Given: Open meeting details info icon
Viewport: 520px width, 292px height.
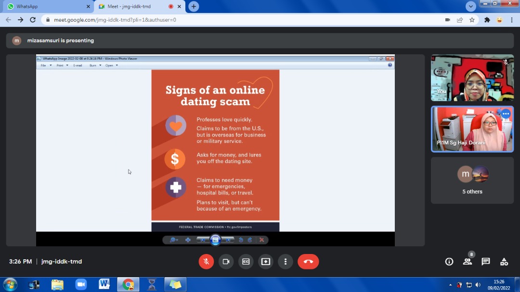Looking at the screenshot, I should click(x=449, y=262).
